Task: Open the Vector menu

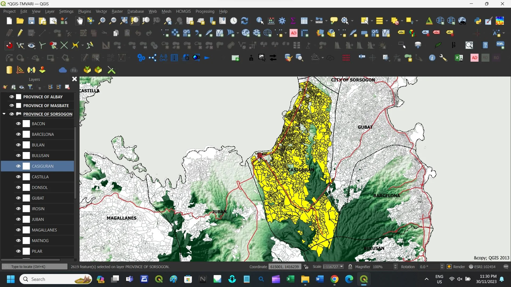Action: coord(101,11)
